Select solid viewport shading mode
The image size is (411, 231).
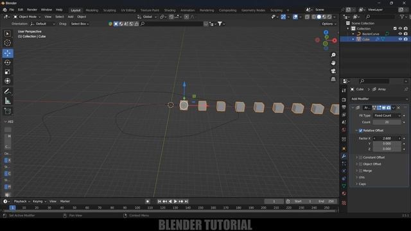(319, 17)
